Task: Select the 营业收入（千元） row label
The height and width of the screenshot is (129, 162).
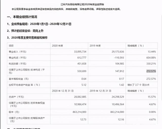Action: tap(17, 52)
